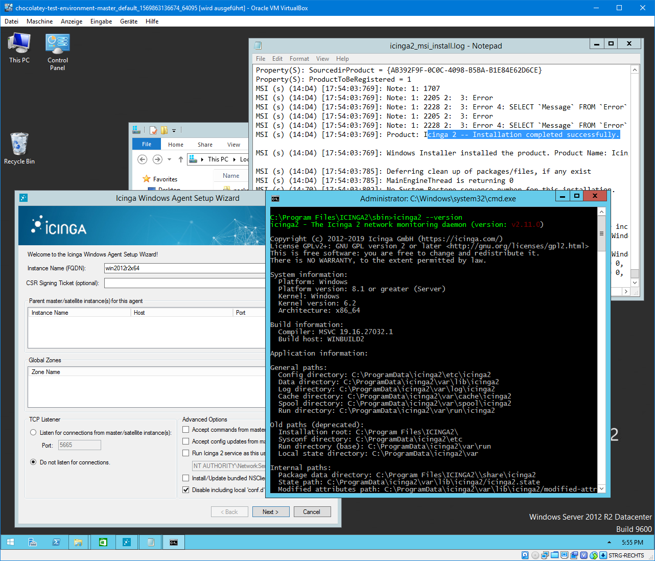The width and height of the screenshot is (655, 561).
Task: Click Next in the Icinga wizard
Action: 271,512
